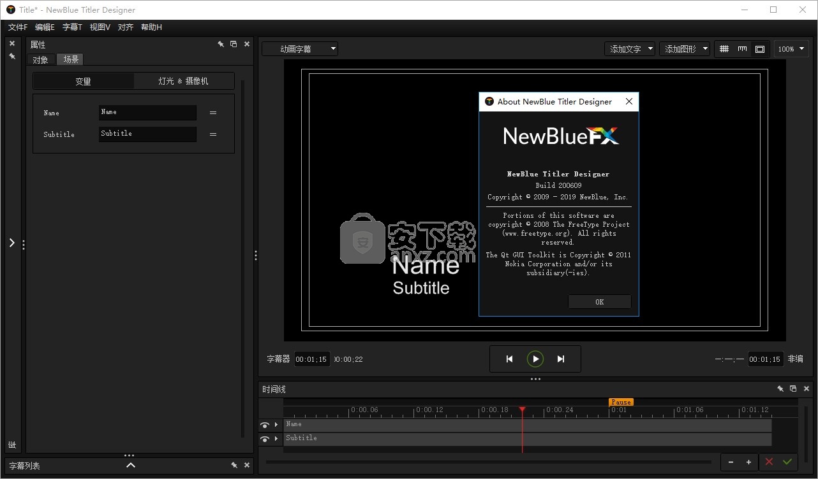Switch to the 场景 tab
The width and height of the screenshot is (818, 479).
[x=71, y=59]
